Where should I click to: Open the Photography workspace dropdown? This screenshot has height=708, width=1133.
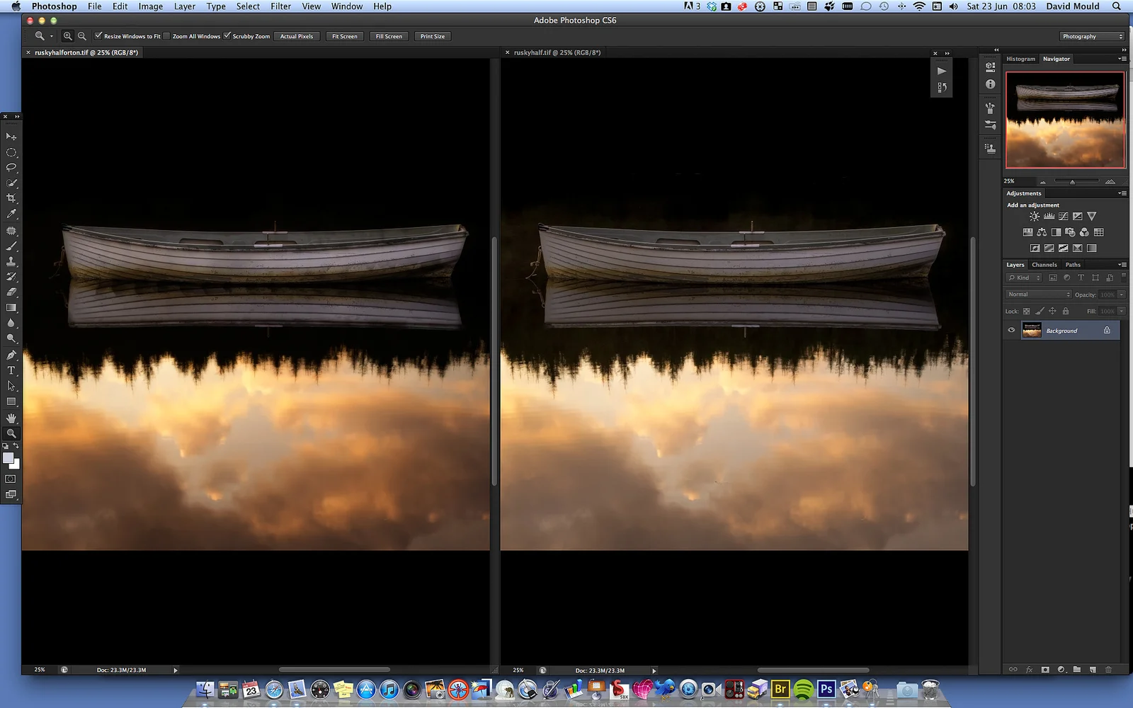coord(1092,36)
